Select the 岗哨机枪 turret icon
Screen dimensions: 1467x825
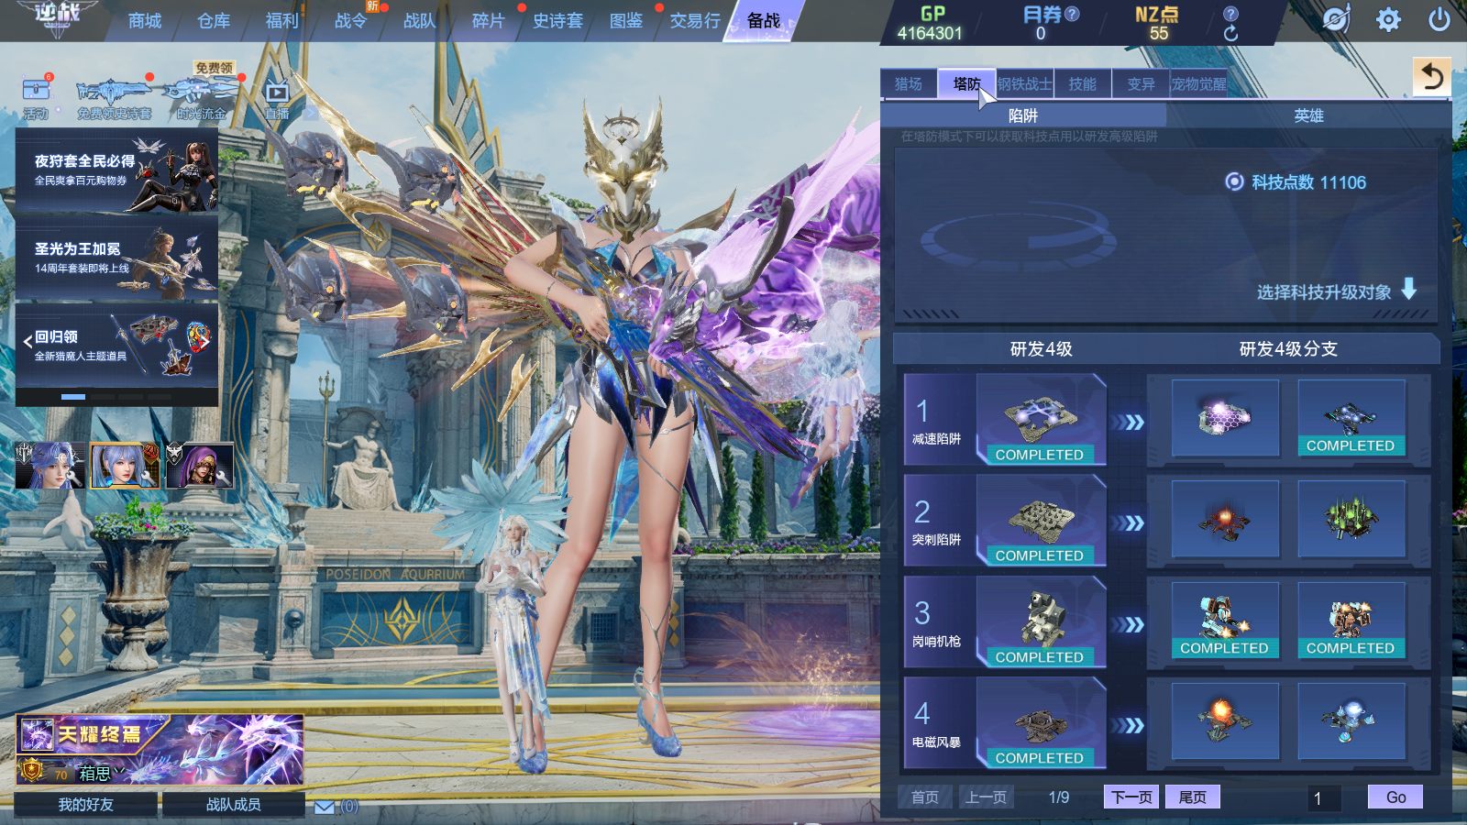[x=1041, y=621]
